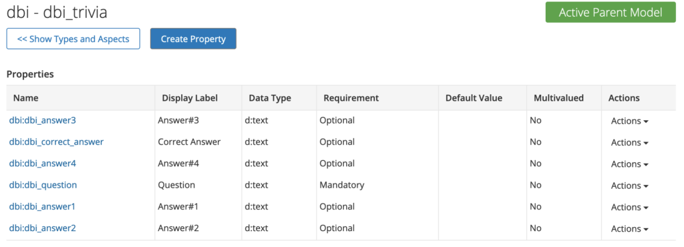This screenshot has width=684, height=247.
Task: Expand Actions menu for dbi_answer1 row
Action: click(x=629, y=208)
